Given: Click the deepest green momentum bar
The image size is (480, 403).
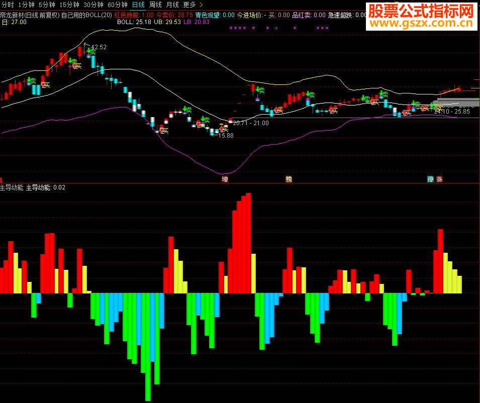Looking at the screenshot, I should pos(148,347).
